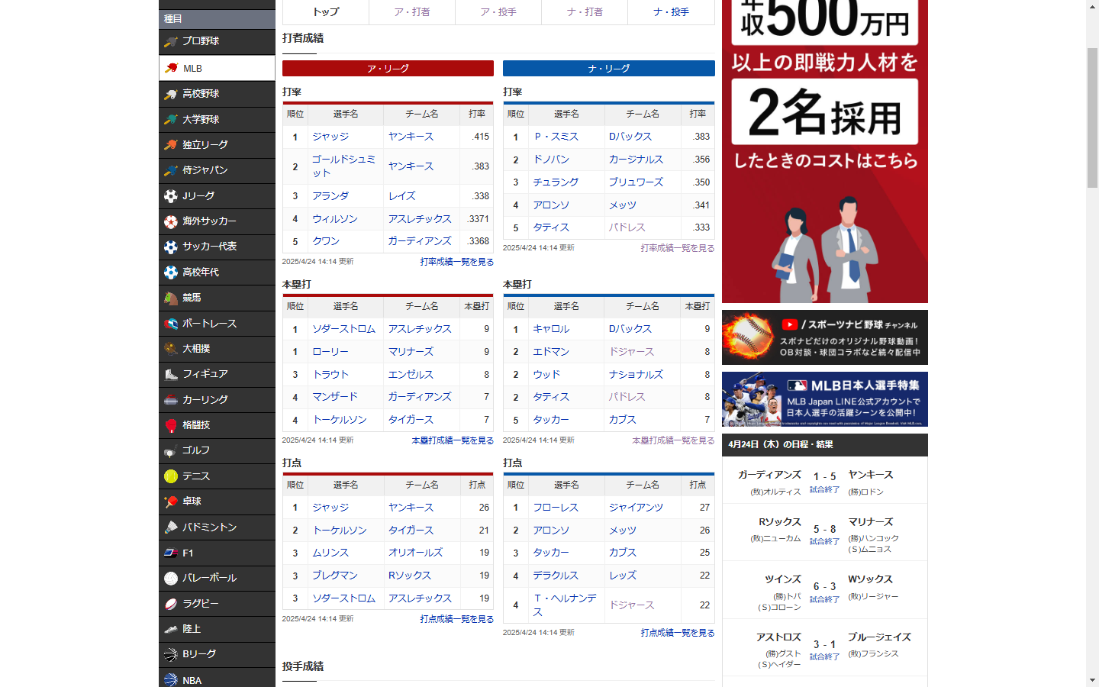Open ナ・リーグ 打率成績一覧を見る link

coord(678,248)
